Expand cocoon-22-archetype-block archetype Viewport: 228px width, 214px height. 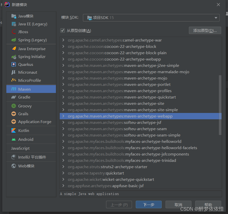pos(63,46)
